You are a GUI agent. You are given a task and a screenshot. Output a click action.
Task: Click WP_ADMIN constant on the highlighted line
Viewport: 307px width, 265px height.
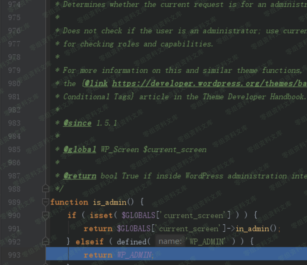click(134, 255)
